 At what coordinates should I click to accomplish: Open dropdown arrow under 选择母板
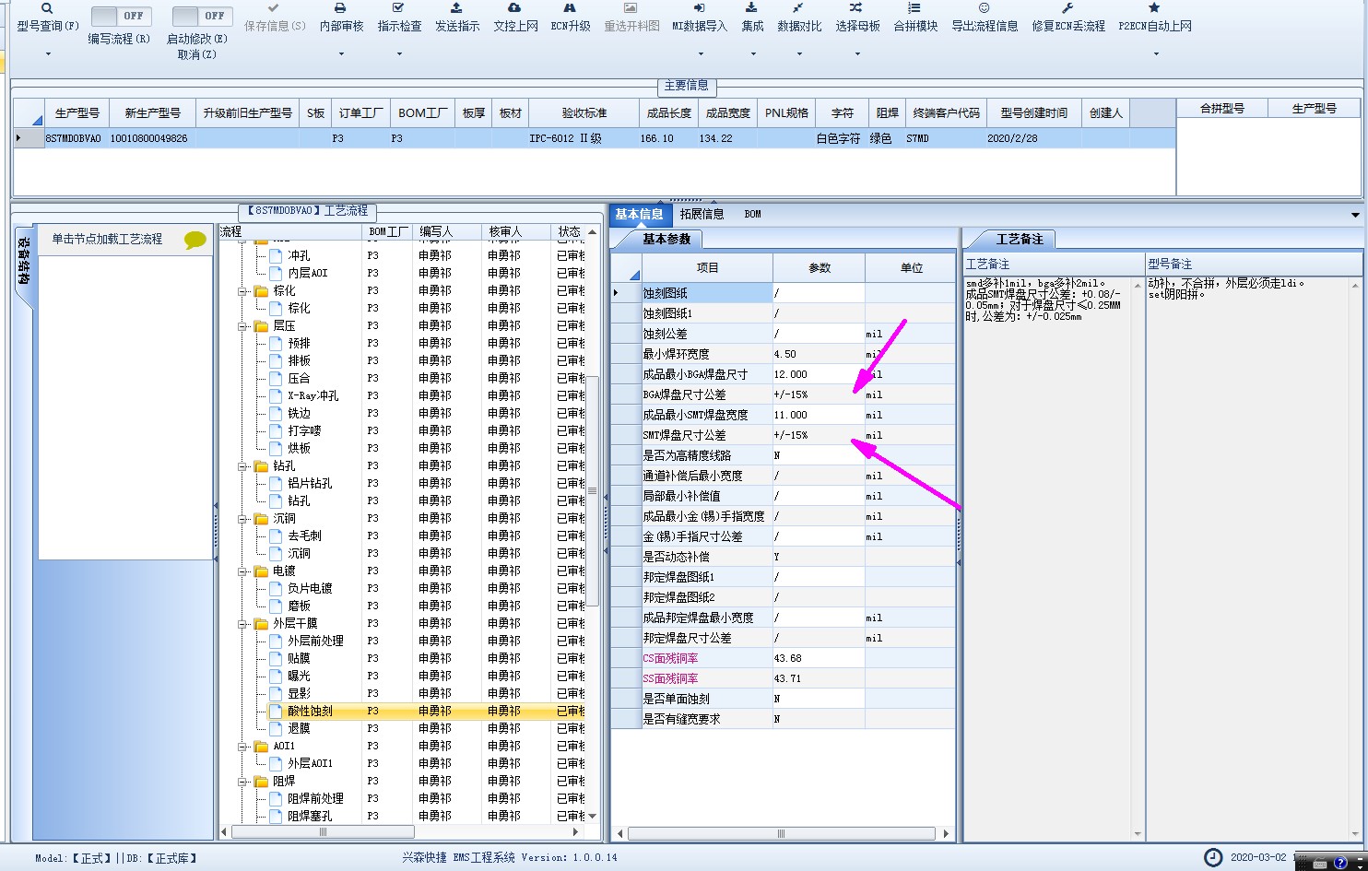(857, 53)
